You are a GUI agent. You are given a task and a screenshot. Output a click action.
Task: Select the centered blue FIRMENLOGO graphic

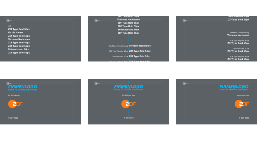click(x=128, y=87)
